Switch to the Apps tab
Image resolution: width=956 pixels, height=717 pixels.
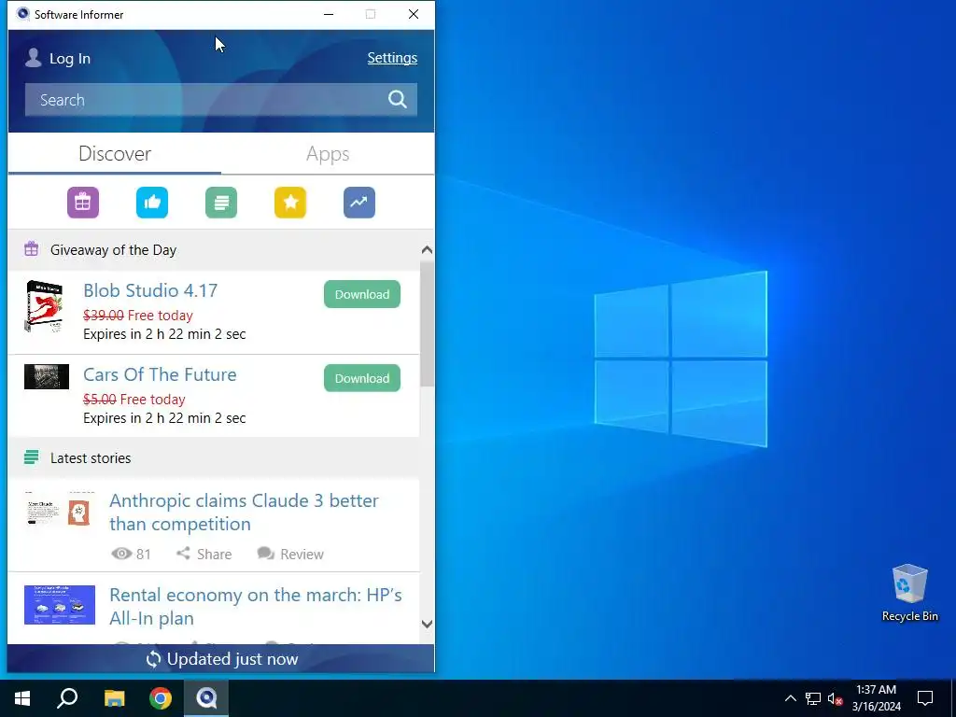[x=328, y=154]
